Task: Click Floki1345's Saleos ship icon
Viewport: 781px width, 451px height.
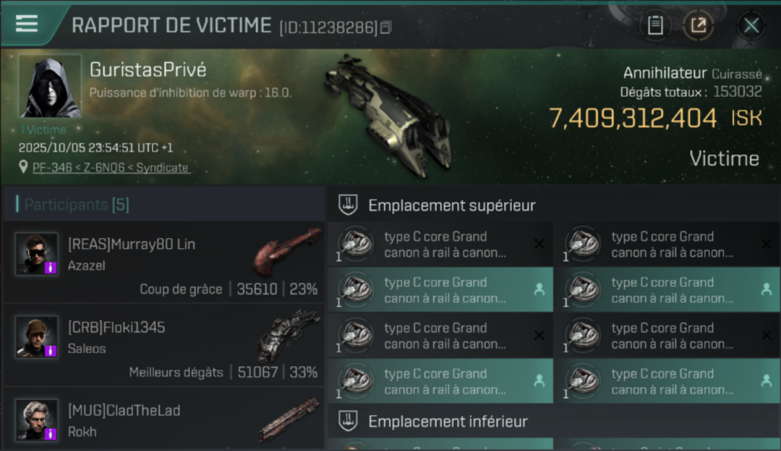Action: tap(290, 334)
